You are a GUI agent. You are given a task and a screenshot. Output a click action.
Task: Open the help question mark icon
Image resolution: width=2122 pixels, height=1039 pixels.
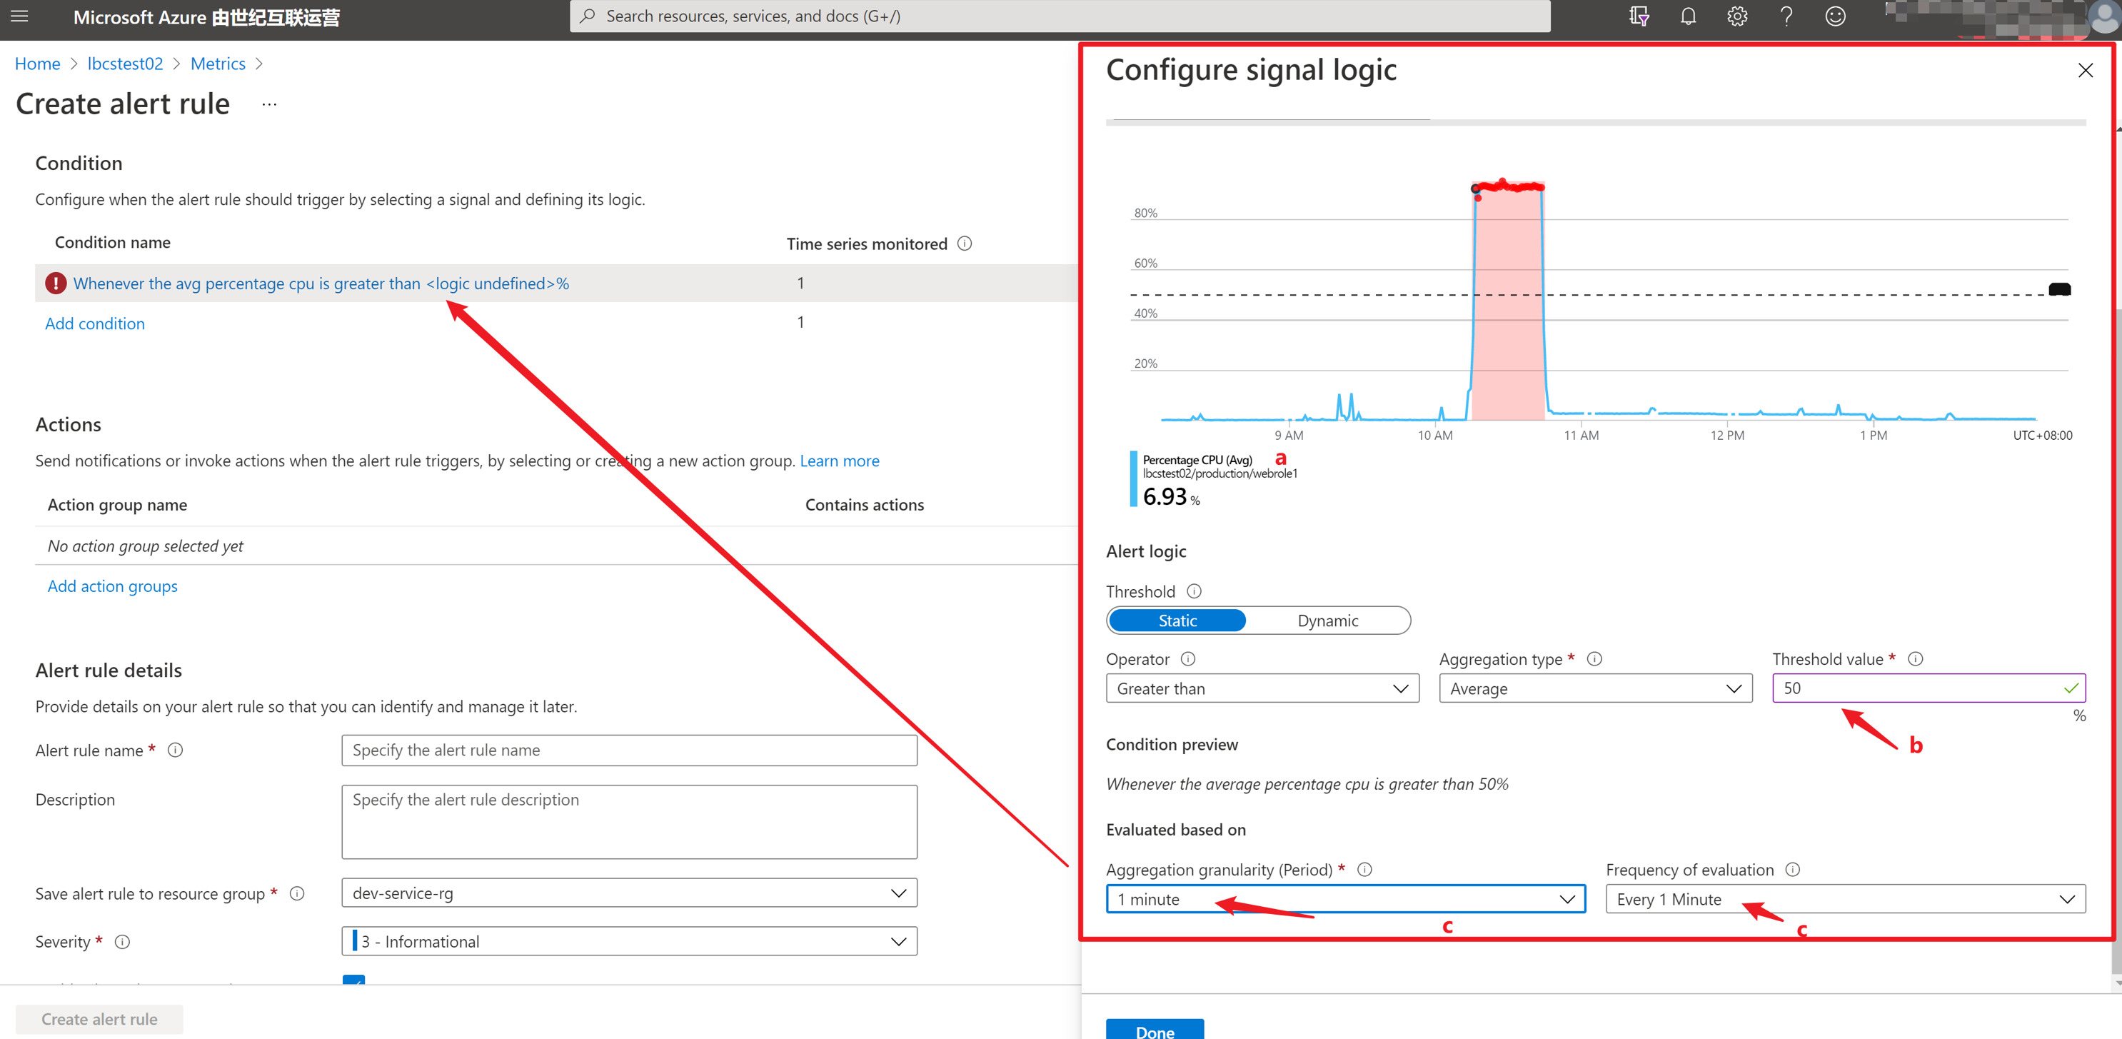[x=1786, y=16]
